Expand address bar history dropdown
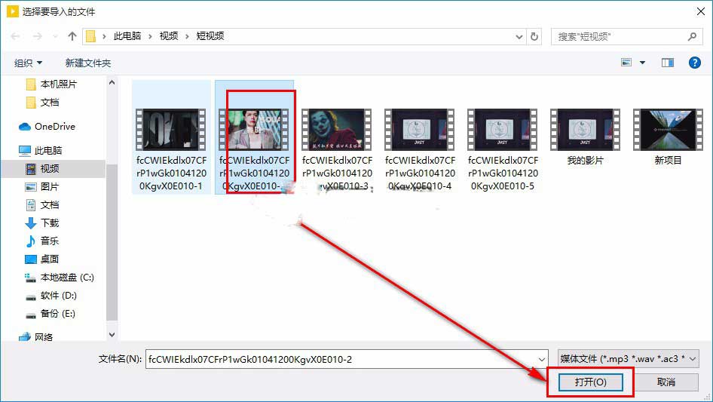Screen dimensions: 713x402 click(x=519, y=36)
